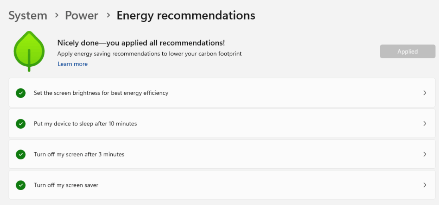Open 'Turn off my screen after 3 minutes'
This screenshot has width=439, height=205.
pos(79,154)
